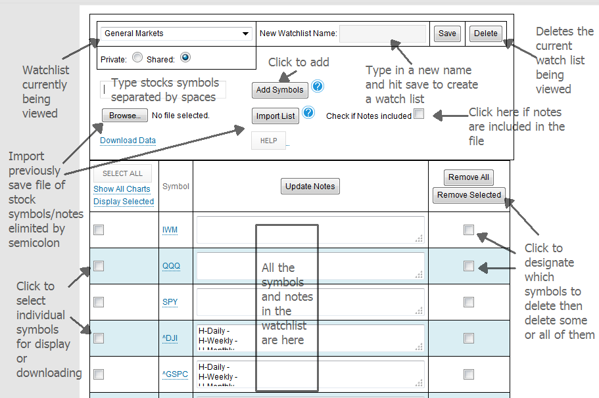The image size is (599, 398).
Task: Click the Add Symbols button
Action: (x=279, y=90)
